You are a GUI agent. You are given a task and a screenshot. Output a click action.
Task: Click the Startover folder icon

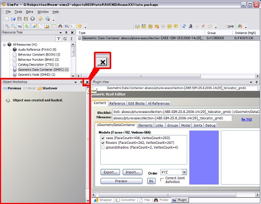tap(40, 88)
